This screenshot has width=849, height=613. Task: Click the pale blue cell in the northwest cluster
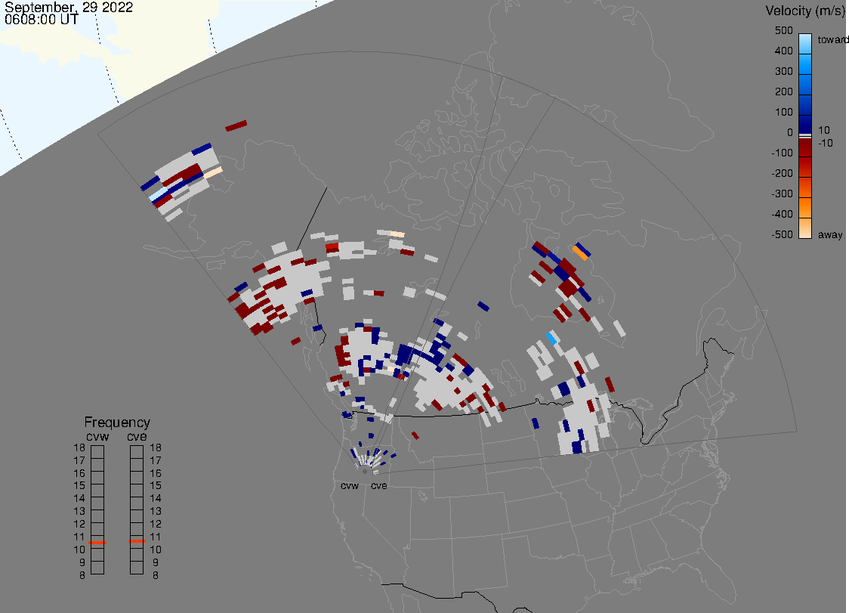(x=158, y=194)
